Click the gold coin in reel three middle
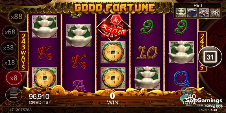Viewport: 226px width, 113px height. pyautogui.click(x=113, y=52)
